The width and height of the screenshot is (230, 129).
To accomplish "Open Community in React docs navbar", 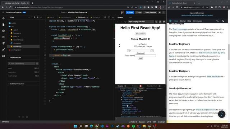I will pyautogui.click(x=198, y=21).
